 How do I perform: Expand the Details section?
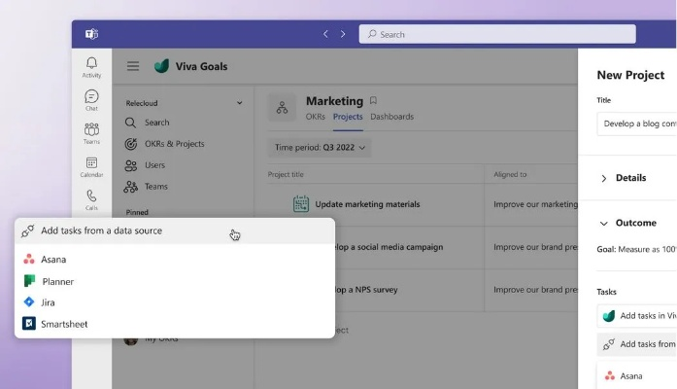pos(604,178)
